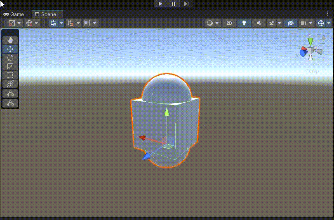Click the orientation overlay handle lines
Viewport: 334px width, 220px height.
[294, 33]
